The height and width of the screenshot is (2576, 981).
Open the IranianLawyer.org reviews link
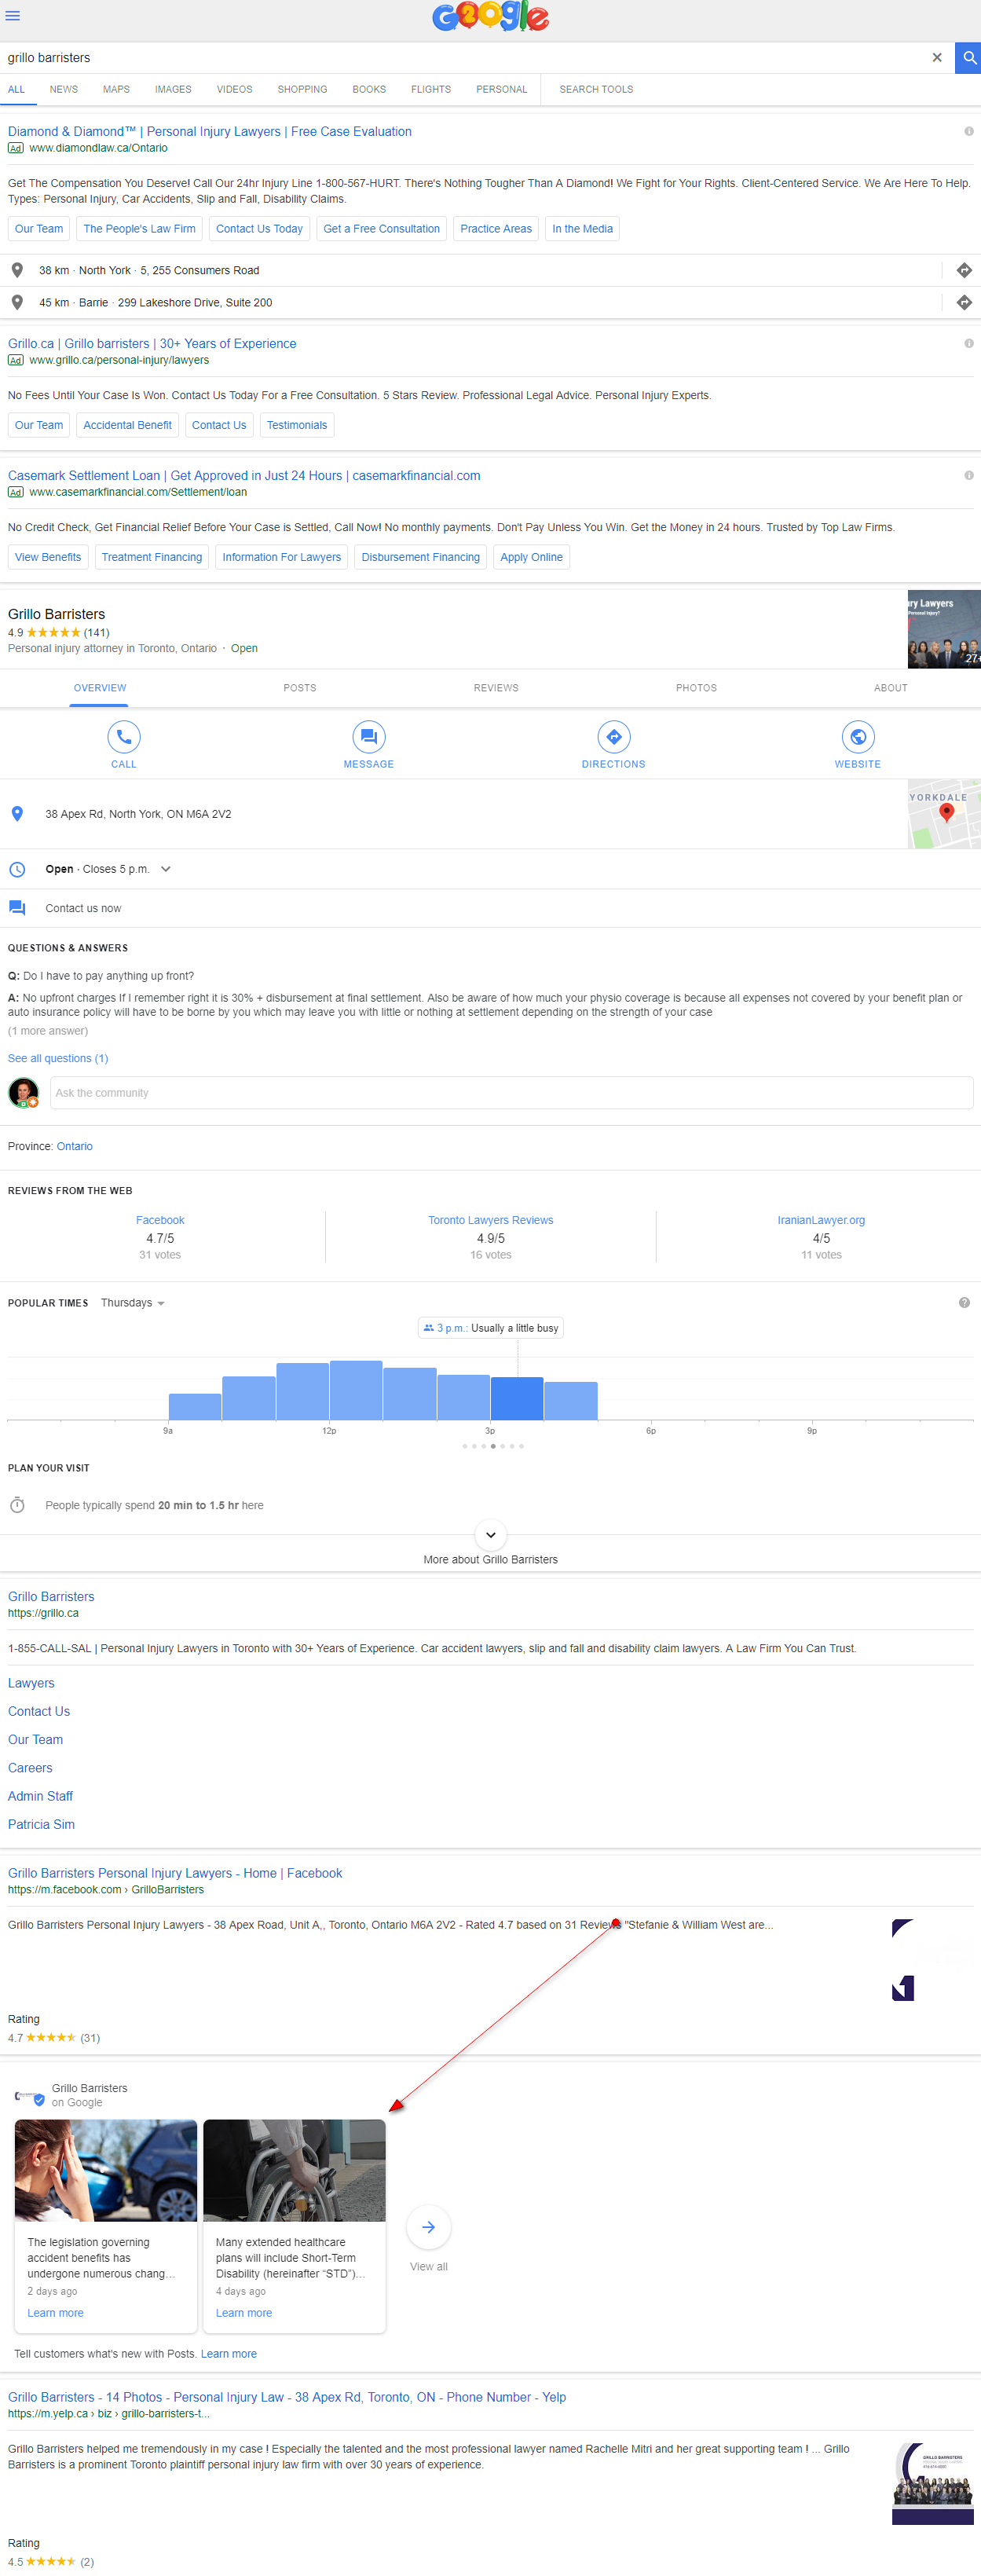click(x=821, y=1220)
